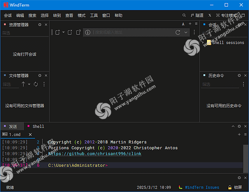Screen dimensions: 249x192
Task: Open 文件管理器 panel settings gear
Action: pos(40,75)
